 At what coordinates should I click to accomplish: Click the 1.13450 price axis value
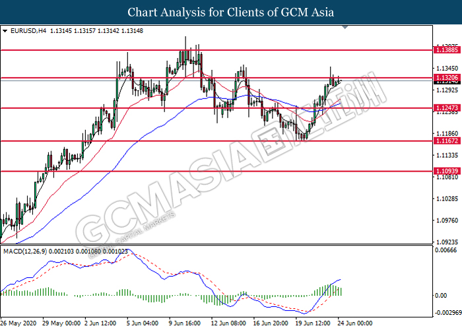tap(447, 69)
